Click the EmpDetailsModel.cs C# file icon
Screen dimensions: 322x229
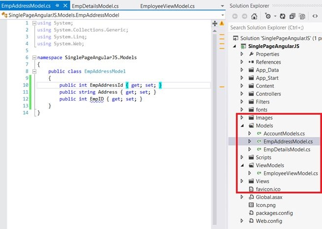pos(259,149)
